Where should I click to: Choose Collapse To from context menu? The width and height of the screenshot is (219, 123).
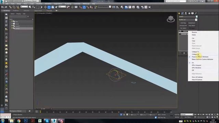click(x=195, y=52)
